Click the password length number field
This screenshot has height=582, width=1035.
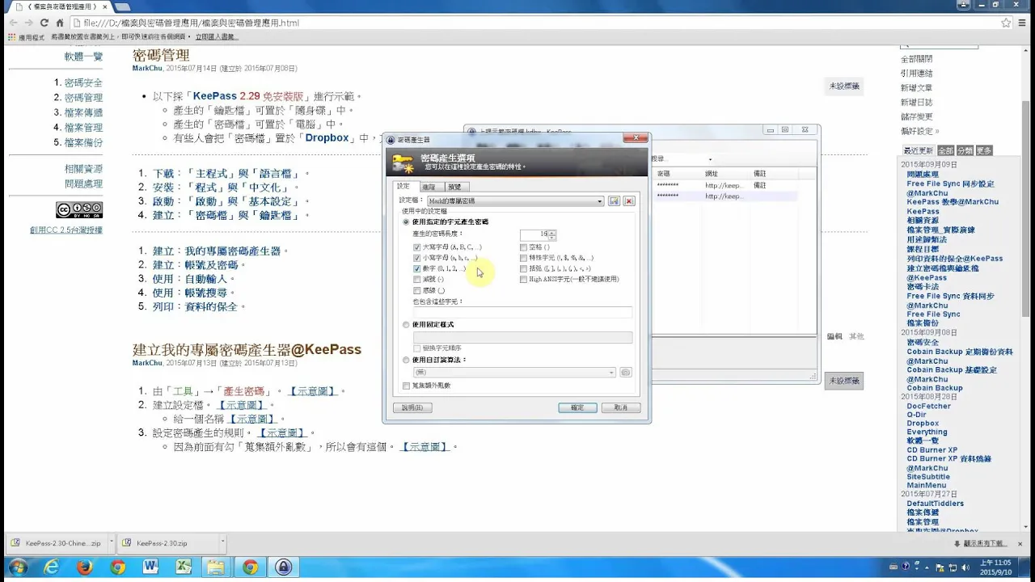point(534,234)
